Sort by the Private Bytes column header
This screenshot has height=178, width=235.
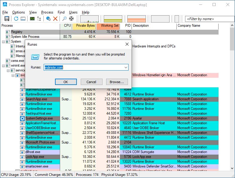pos(85,26)
